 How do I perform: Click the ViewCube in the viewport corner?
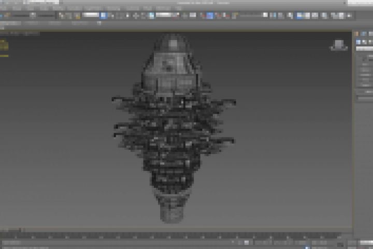coord(339,45)
